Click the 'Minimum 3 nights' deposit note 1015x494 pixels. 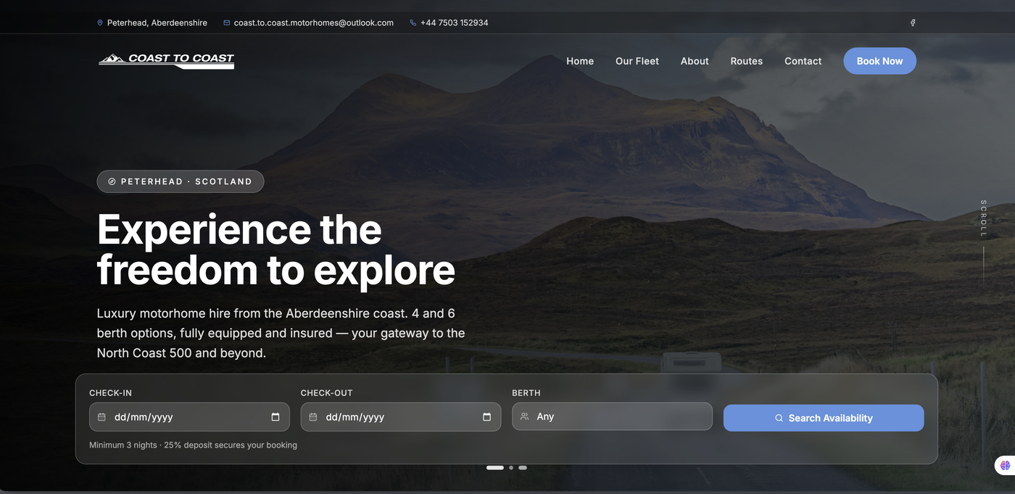point(193,445)
